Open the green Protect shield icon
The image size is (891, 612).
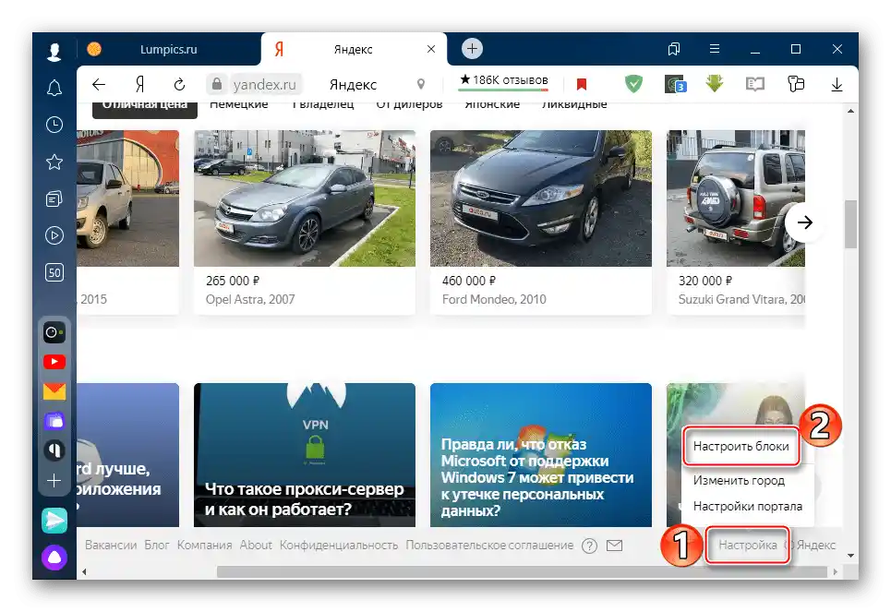coord(633,84)
